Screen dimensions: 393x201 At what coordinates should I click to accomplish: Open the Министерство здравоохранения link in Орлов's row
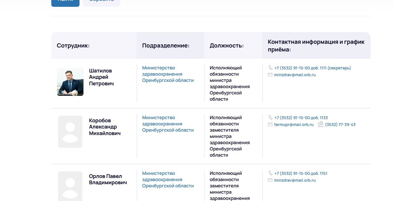168,180
